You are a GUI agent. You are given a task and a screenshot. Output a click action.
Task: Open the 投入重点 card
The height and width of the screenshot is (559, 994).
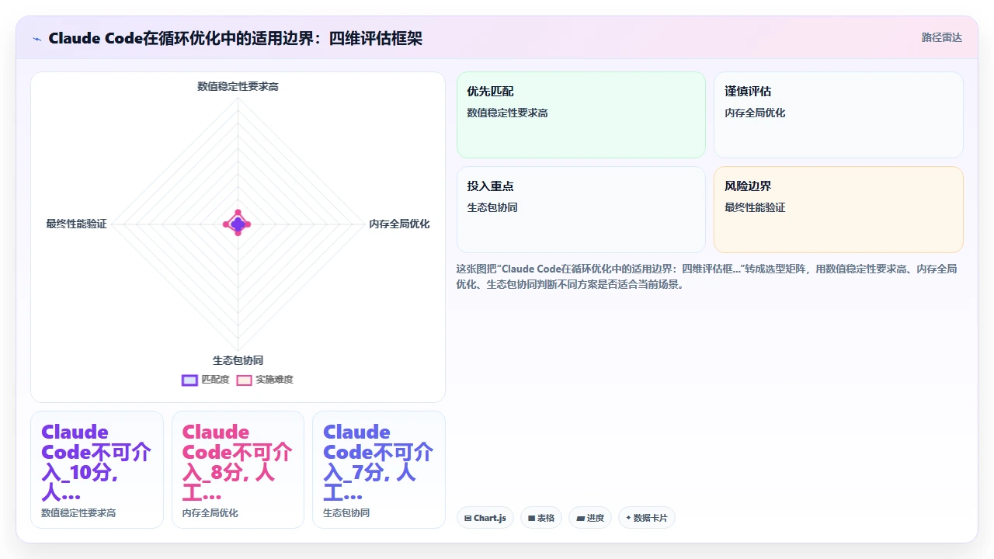[581, 210]
